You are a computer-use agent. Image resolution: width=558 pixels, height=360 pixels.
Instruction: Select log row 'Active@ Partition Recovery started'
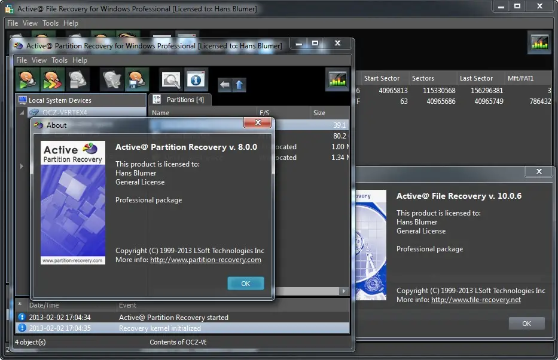182,317
